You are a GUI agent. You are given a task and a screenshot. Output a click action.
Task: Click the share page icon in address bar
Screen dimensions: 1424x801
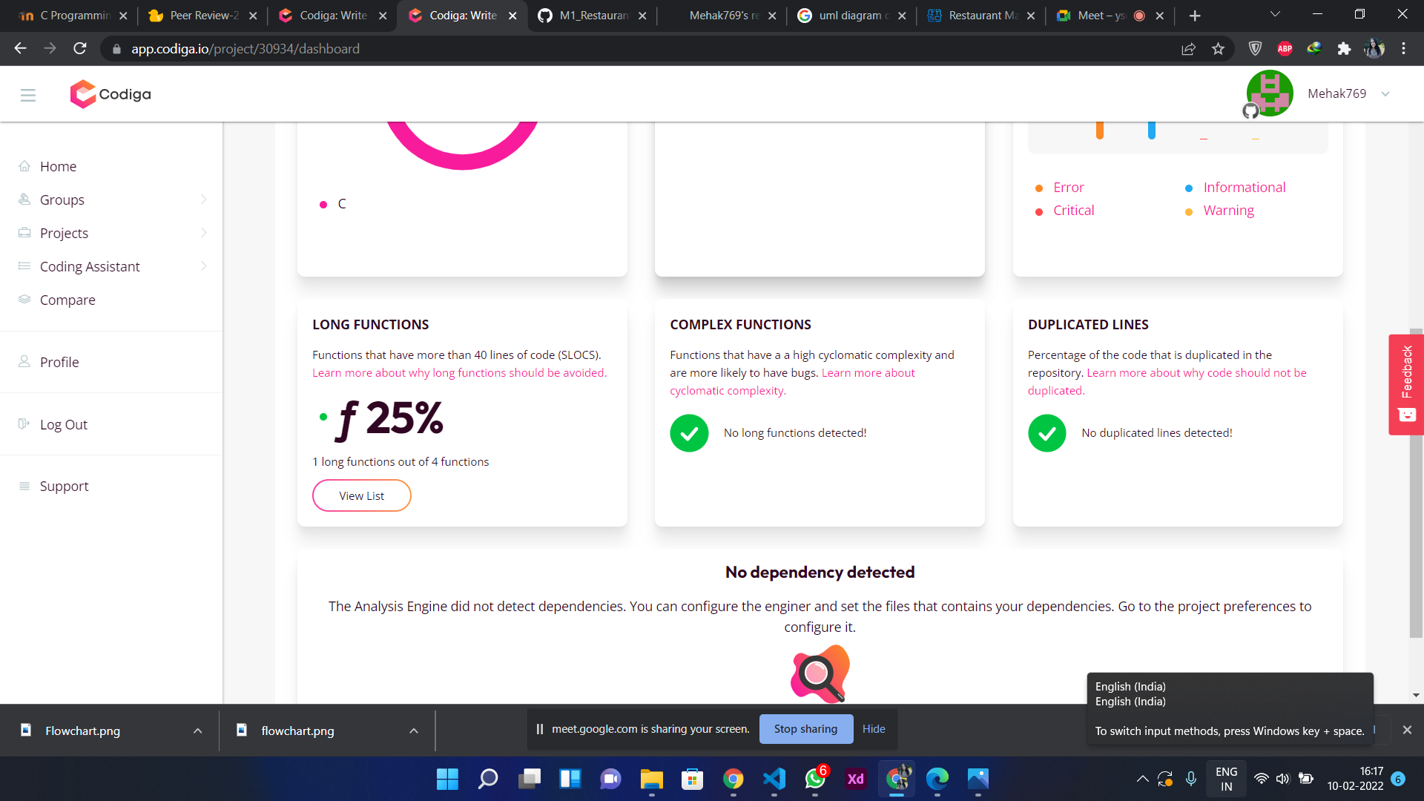pyautogui.click(x=1188, y=49)
